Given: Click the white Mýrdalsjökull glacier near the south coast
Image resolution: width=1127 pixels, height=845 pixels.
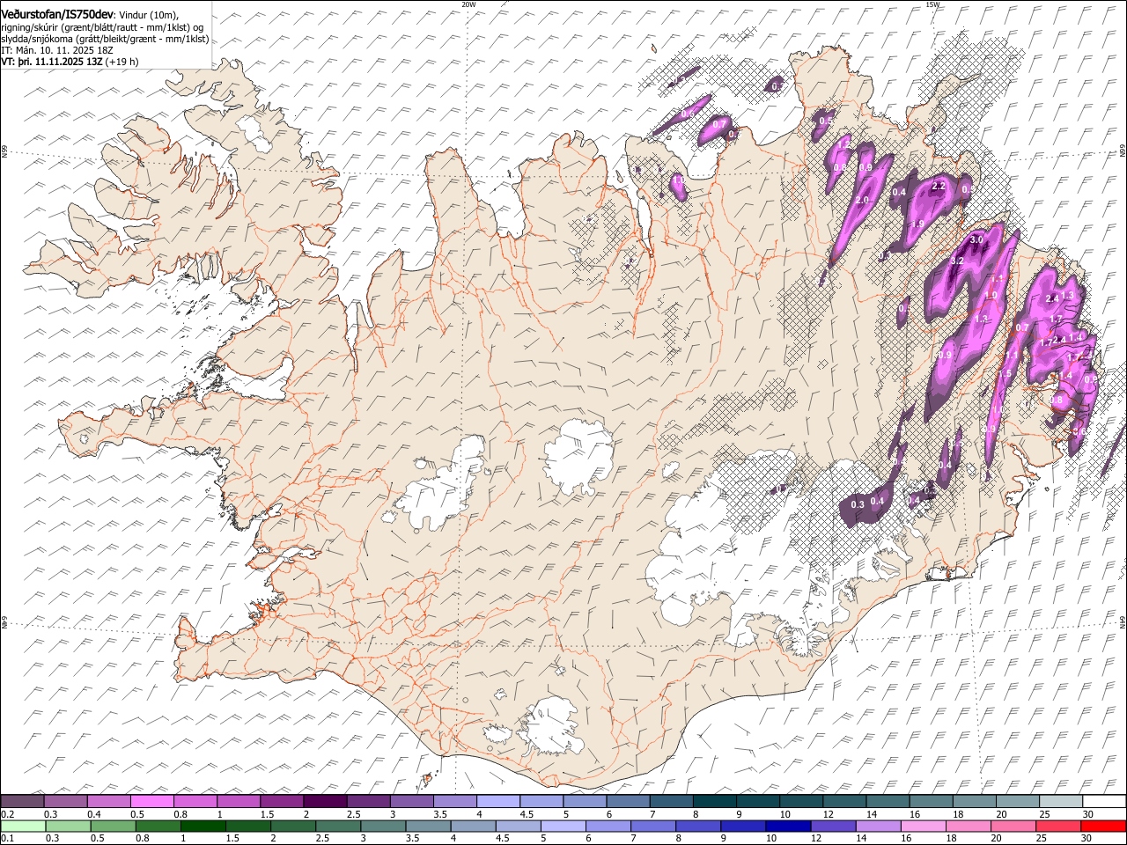Looking at the screenshot, I should pyautogui.click(x=552, y=724).
